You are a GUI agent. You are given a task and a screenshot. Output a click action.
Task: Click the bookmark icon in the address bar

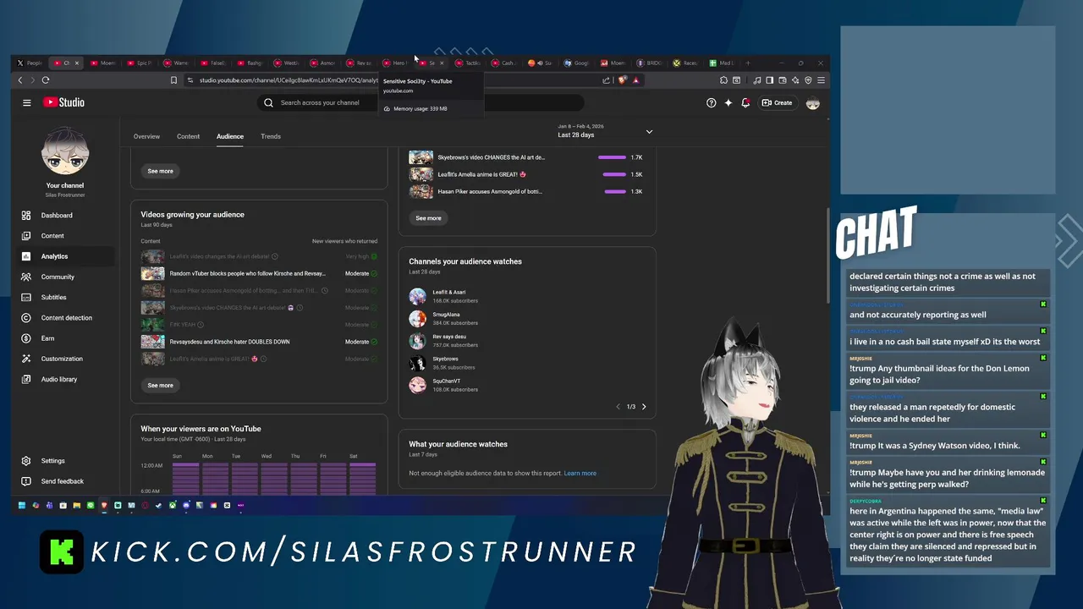point(173,80)
